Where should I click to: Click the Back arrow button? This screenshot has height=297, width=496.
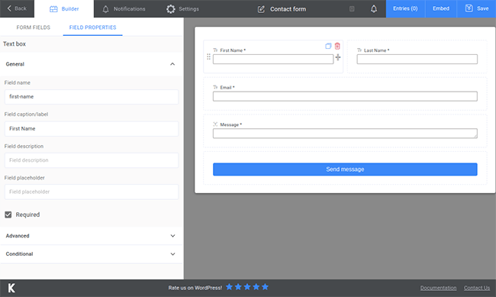pos(17,8)
